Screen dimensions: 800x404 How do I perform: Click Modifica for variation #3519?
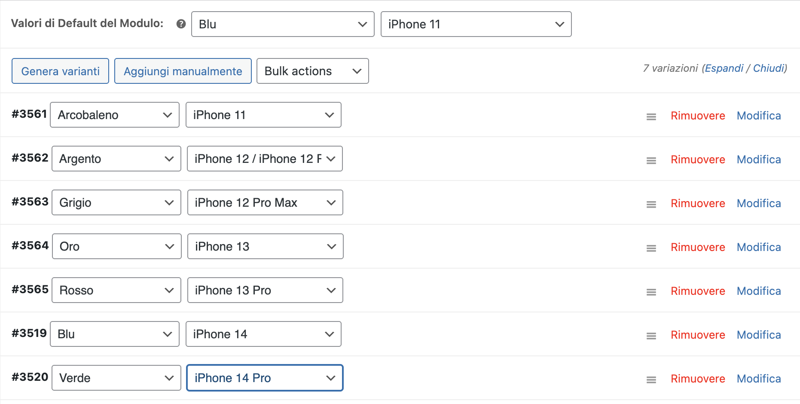click(759, 335)
